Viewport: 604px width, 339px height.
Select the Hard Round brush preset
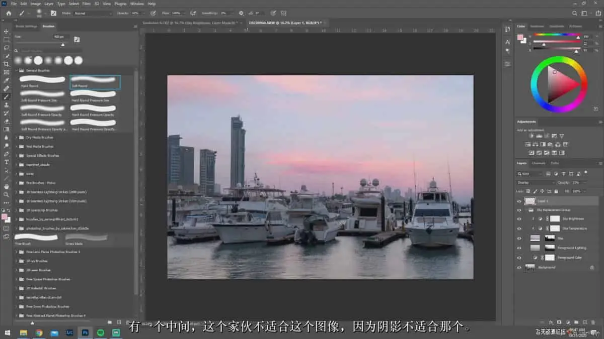43,82
